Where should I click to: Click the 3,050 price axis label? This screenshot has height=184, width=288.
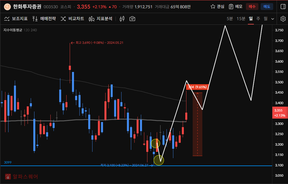[x=279, y=175]
